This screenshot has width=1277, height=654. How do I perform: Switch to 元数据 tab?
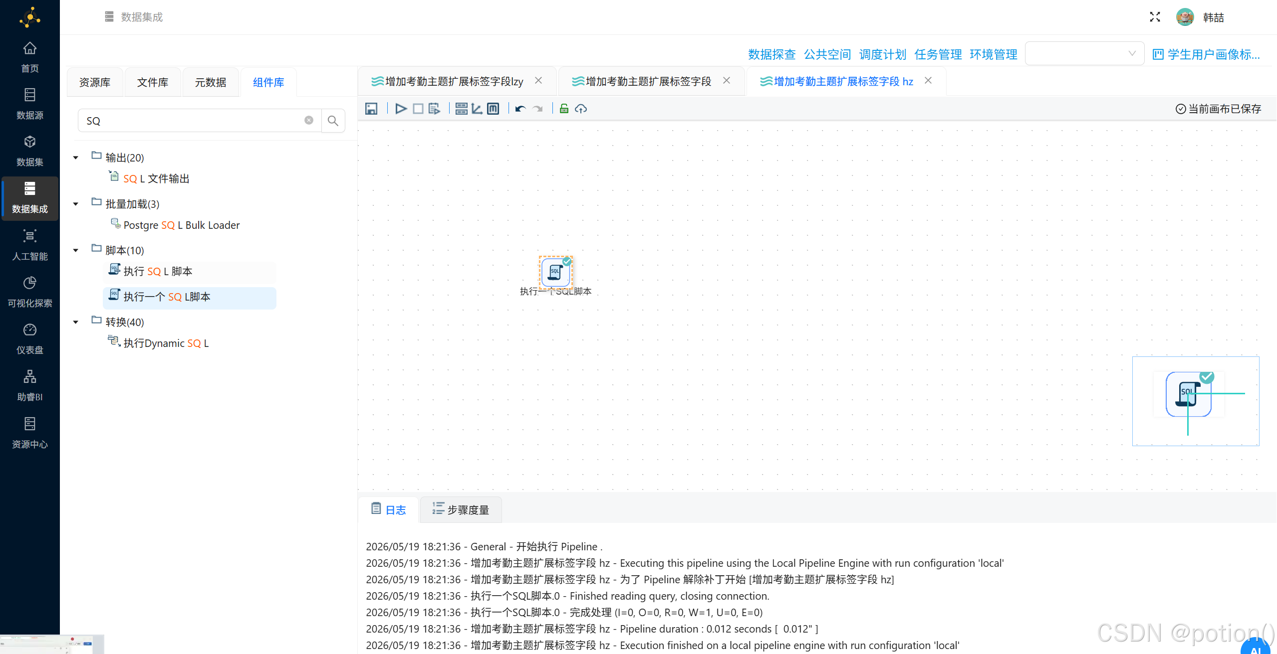[211, 82]
